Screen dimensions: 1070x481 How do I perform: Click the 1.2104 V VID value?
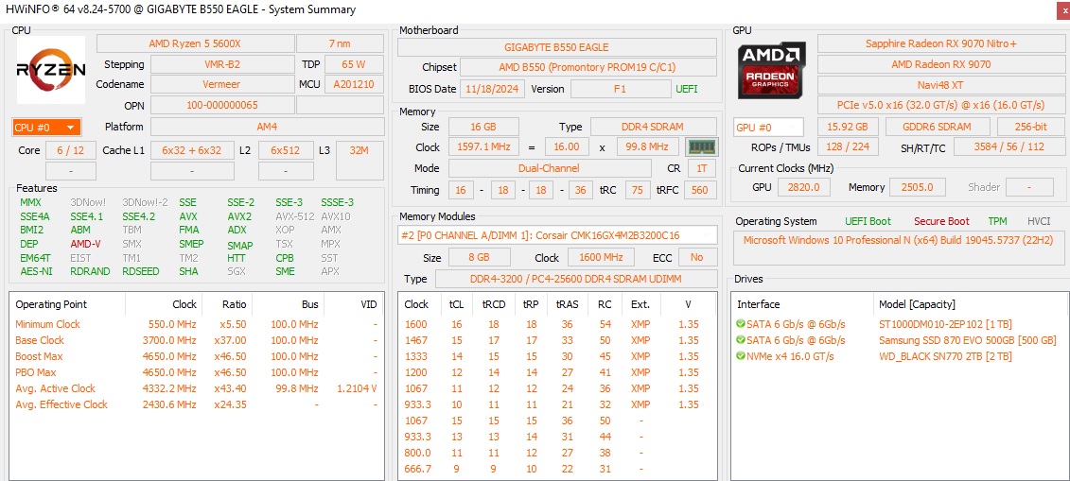[x=357, y=388]
